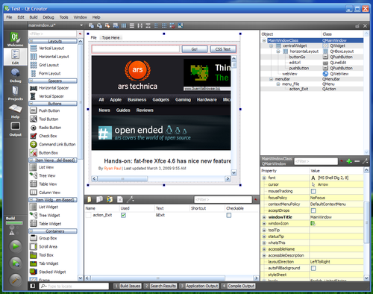Open the Debug menu

tap(48, 17)
